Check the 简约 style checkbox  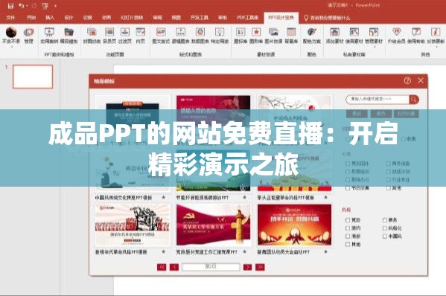tap(348, 228)
